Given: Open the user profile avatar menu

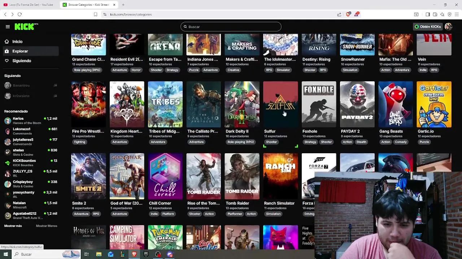Looking at the screenshot, I should 448,27.
